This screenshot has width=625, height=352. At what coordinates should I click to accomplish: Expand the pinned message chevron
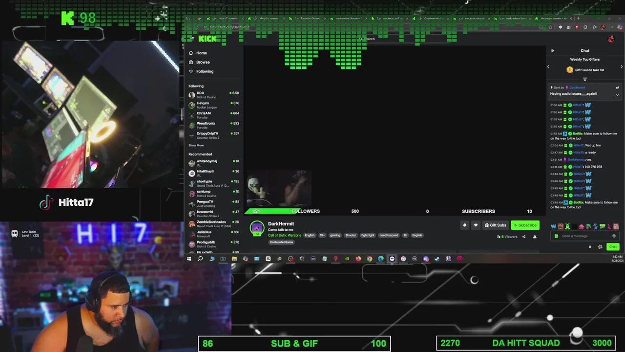coord(617,95)
